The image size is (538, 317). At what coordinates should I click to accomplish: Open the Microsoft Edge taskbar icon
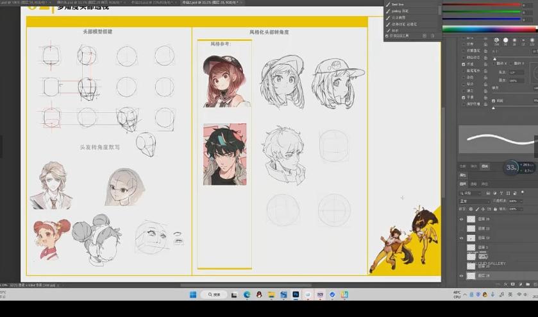pyautogui.click(x=247, y=295)
